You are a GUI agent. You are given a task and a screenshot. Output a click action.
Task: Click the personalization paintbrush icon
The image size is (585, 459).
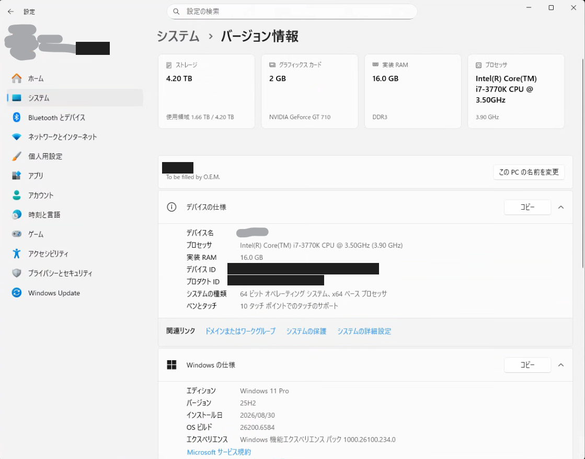pyautogui.click(x=16, y=156)
